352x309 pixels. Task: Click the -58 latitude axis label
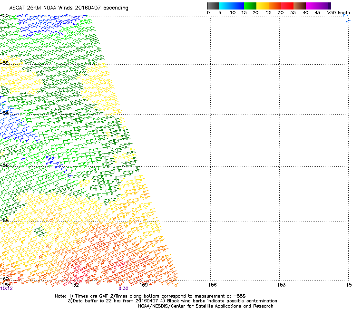(4, 220)
